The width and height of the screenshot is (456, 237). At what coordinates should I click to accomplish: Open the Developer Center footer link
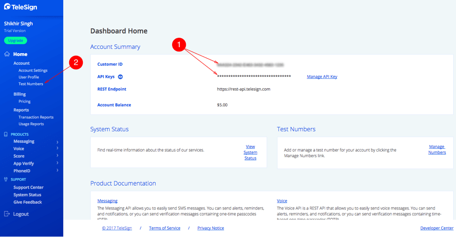tap(437, 228)
